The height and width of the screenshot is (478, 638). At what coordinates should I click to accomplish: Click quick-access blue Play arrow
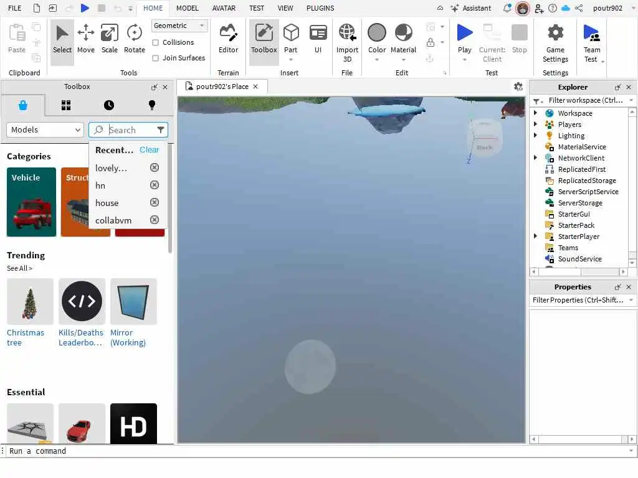(x=85, y=8)
